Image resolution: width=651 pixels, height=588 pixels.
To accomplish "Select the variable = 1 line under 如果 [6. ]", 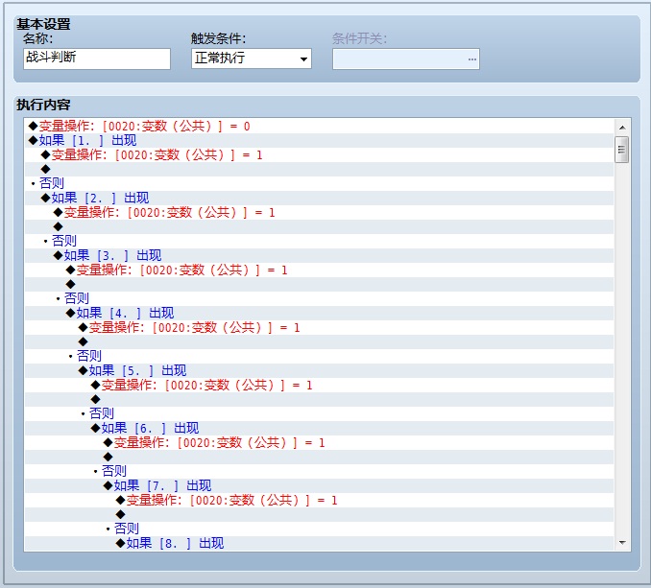I will (x=319, y=443).
